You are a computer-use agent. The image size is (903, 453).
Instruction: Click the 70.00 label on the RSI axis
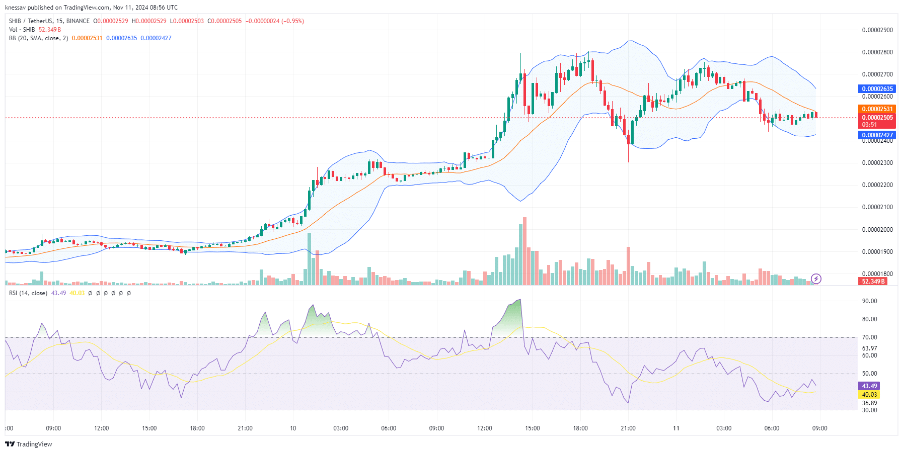869,337
